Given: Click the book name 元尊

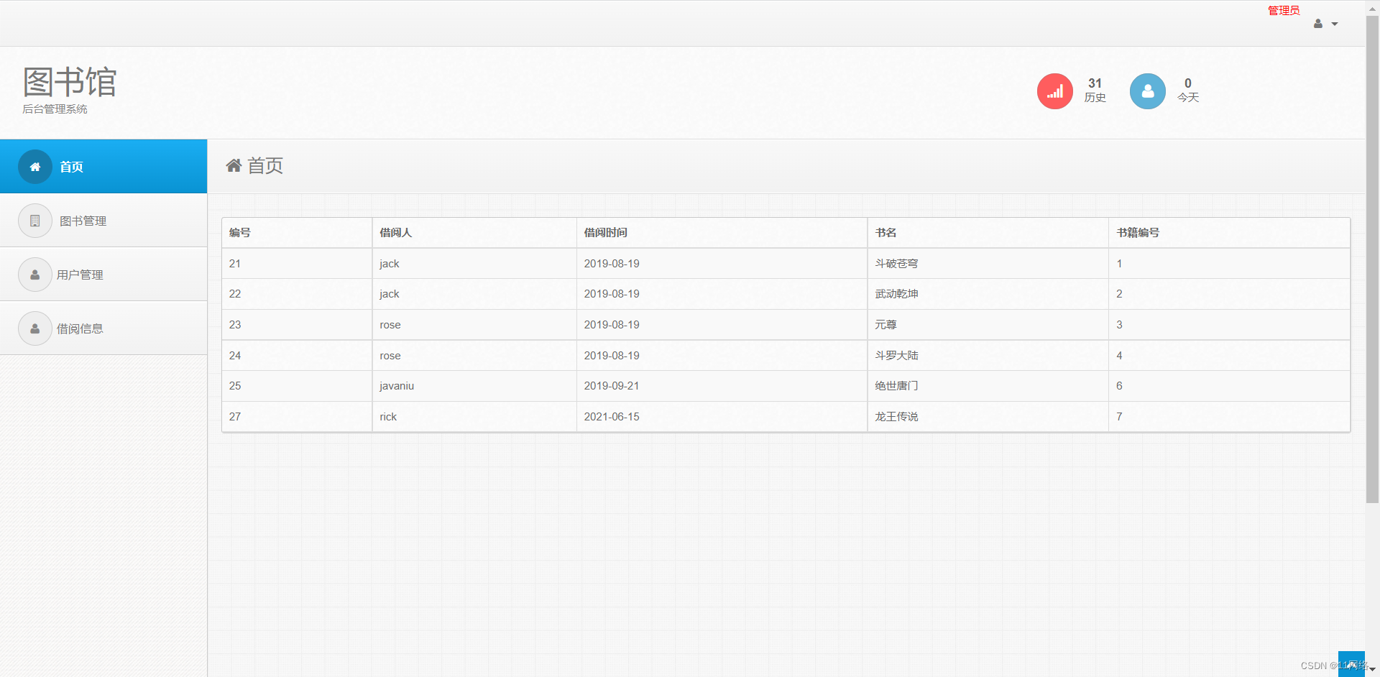Looking at the screenshot, I should (x=885, y=325).
